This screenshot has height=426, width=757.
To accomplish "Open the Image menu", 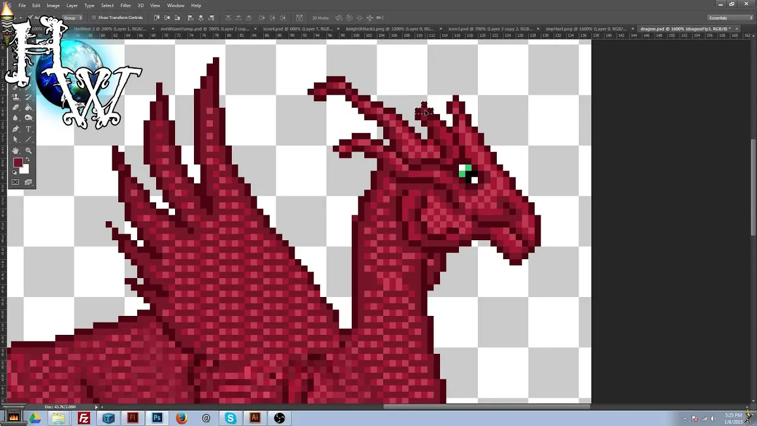I will (x=53, y=5).
